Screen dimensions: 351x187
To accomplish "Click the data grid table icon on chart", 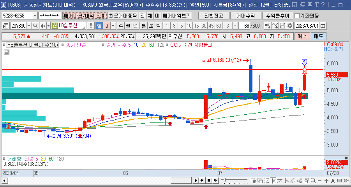I will tap(7, 52).
